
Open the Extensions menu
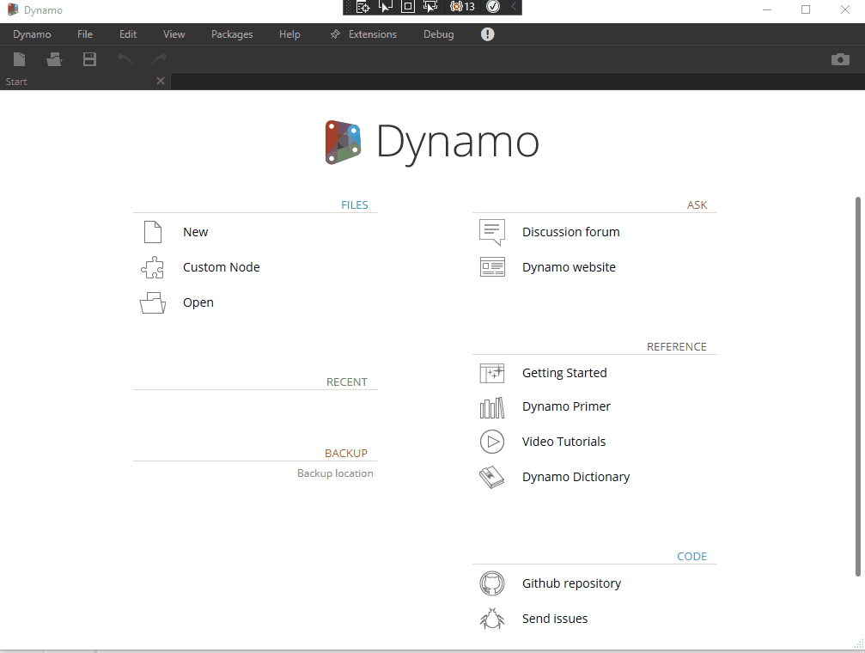coord(372,34)
